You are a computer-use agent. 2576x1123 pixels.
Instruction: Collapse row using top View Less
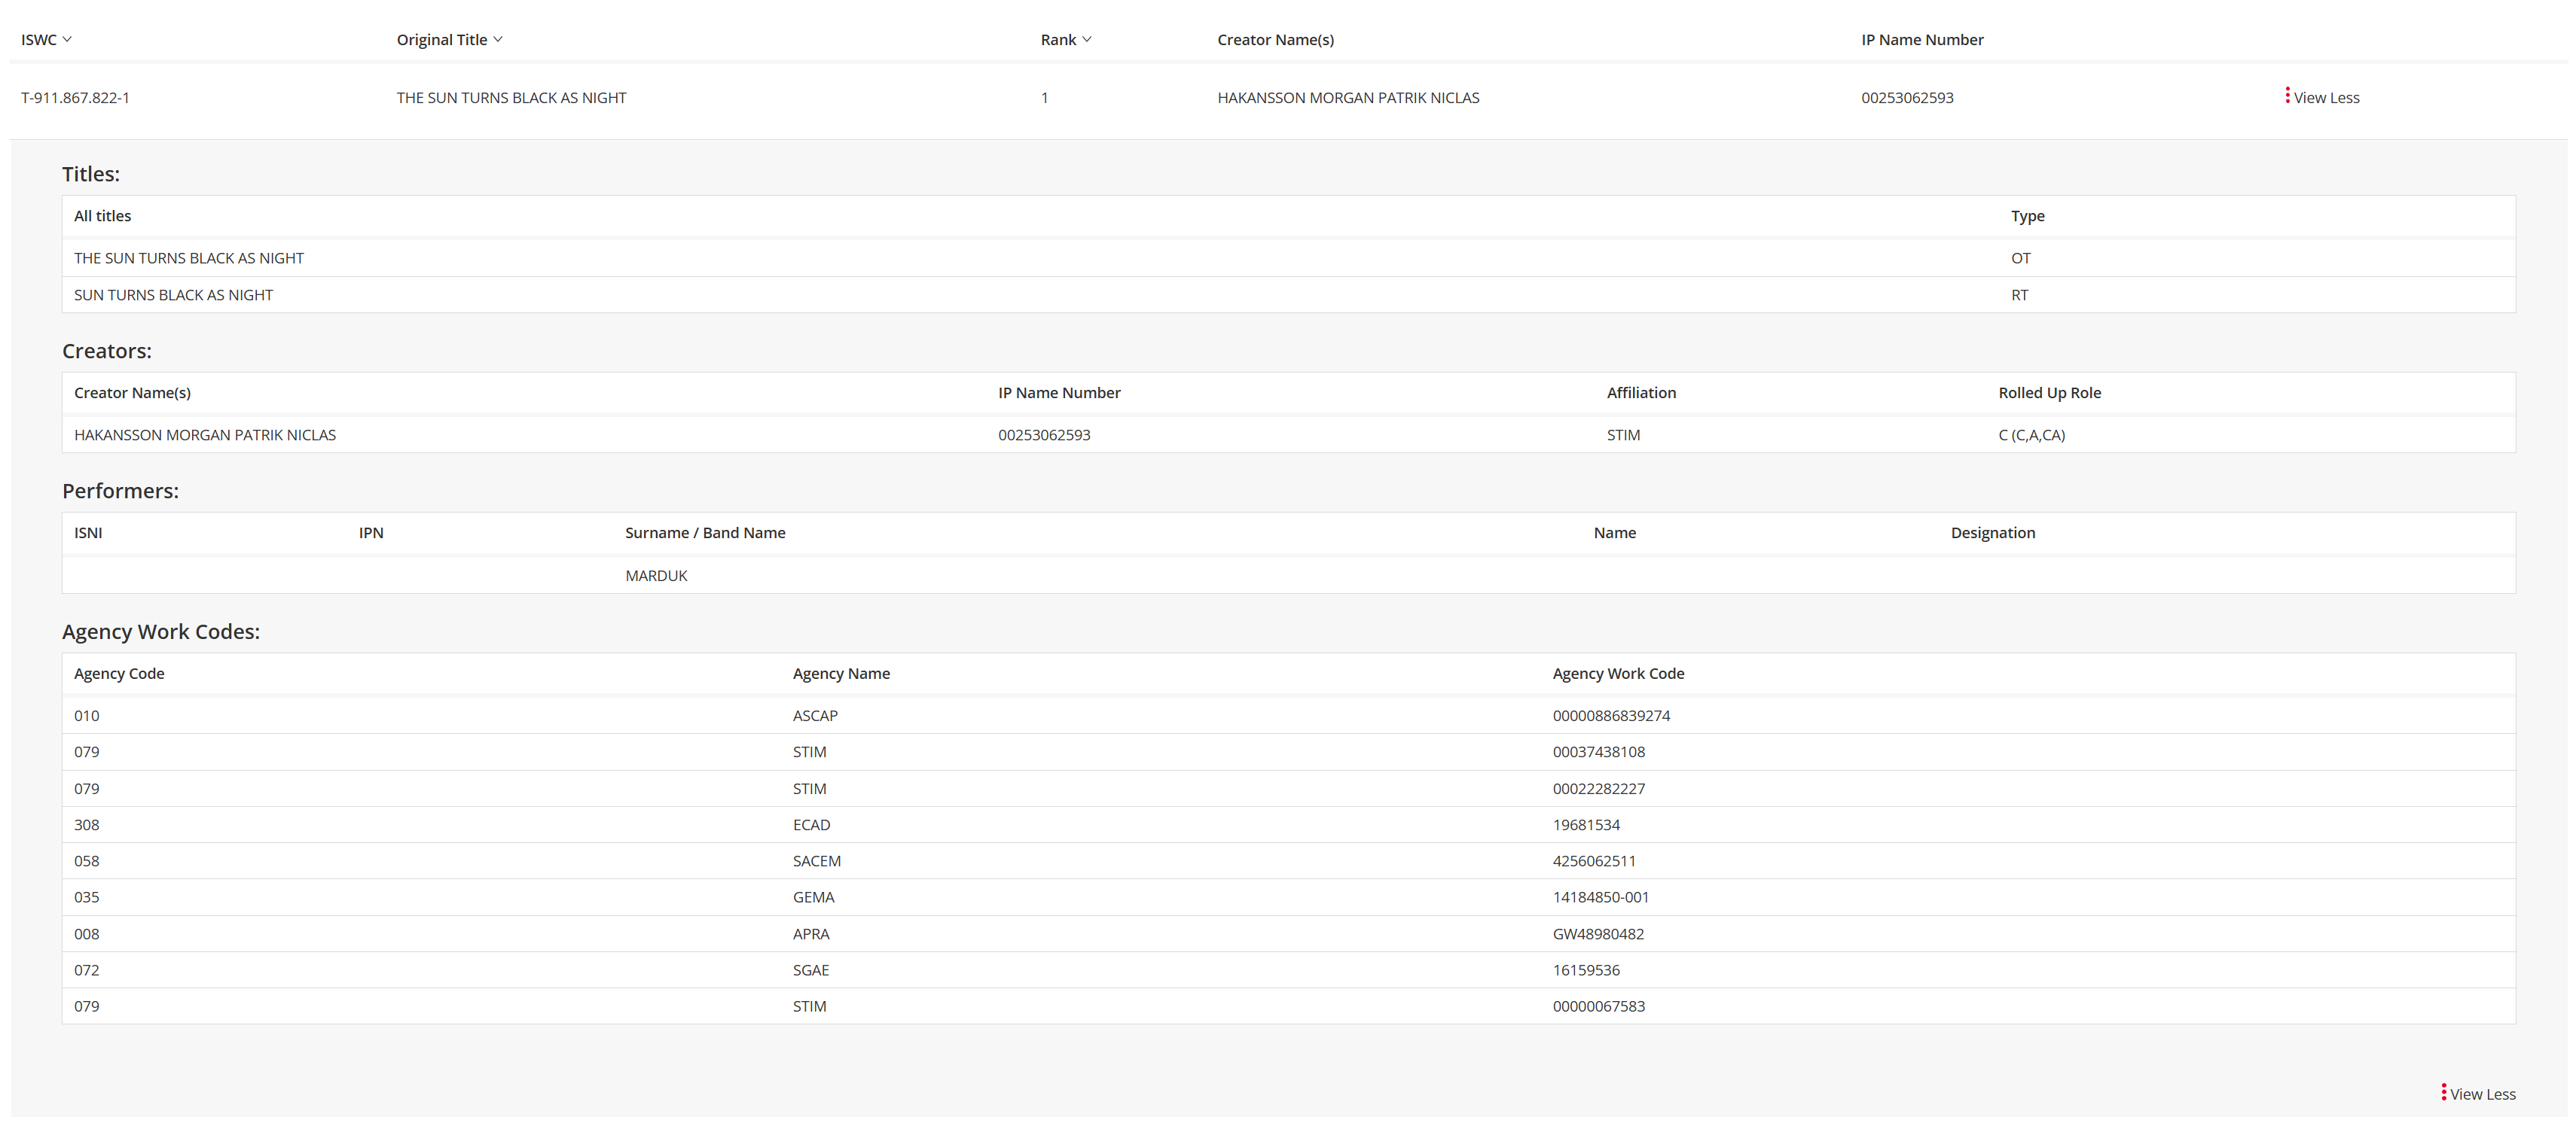click(x=2326, y=98)
